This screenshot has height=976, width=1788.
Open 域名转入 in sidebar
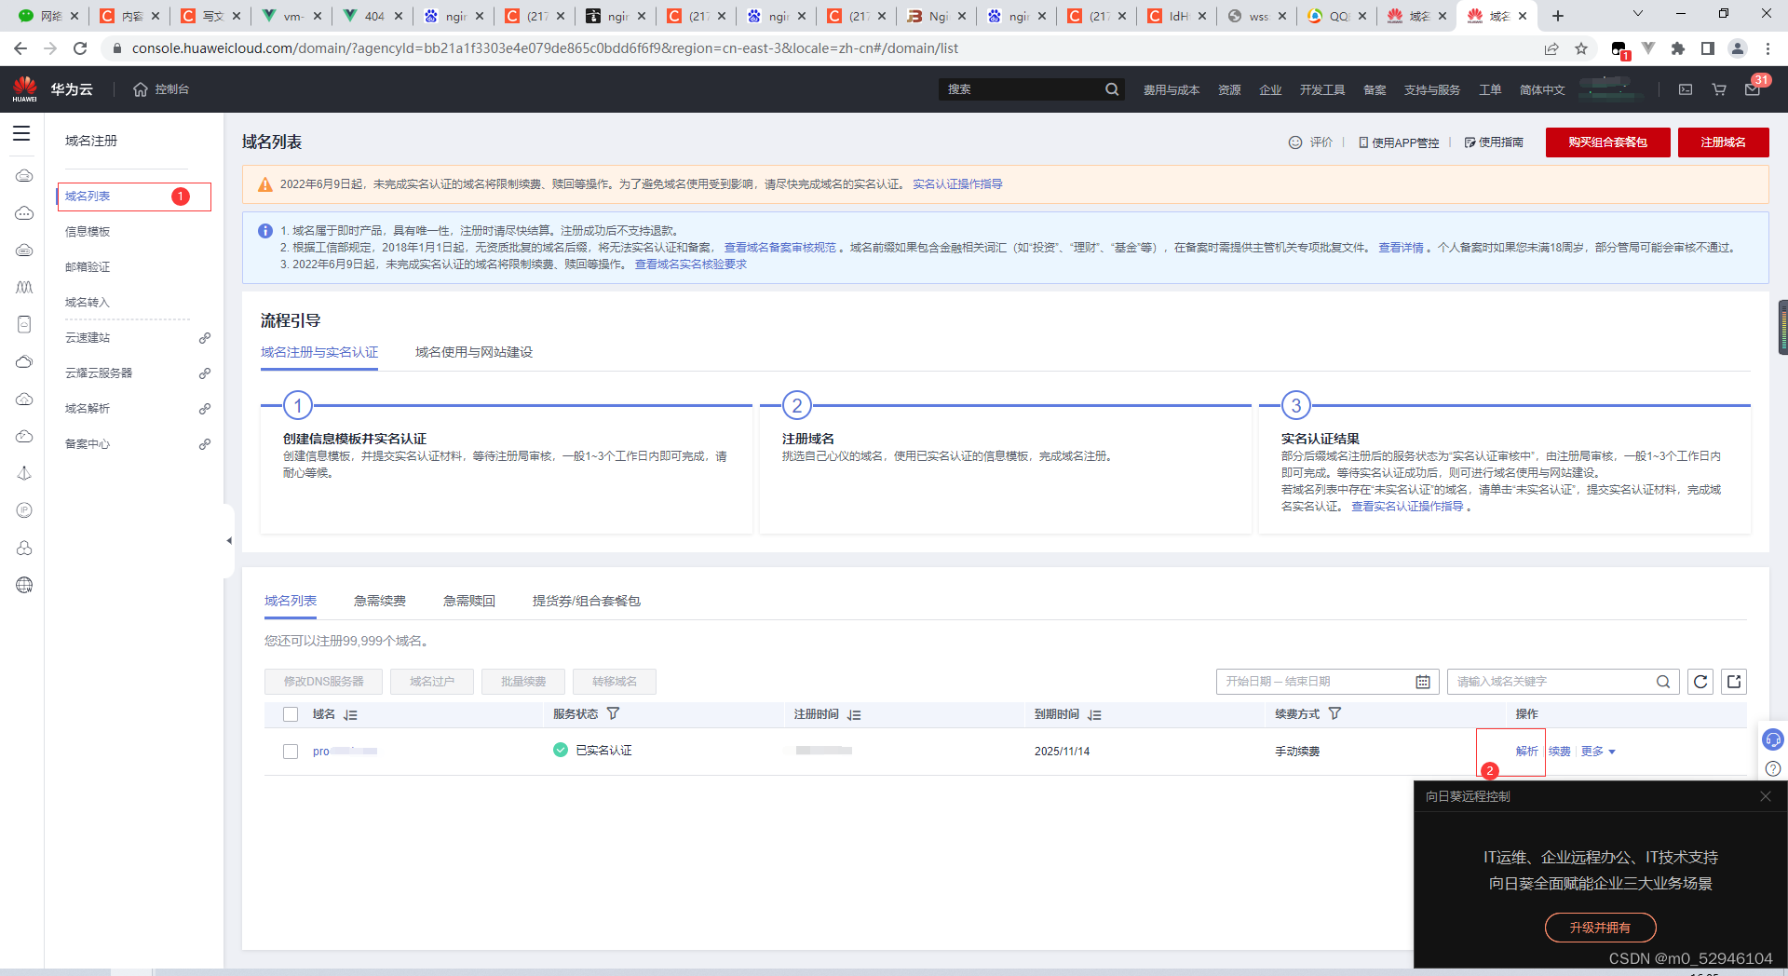[88, 303]
